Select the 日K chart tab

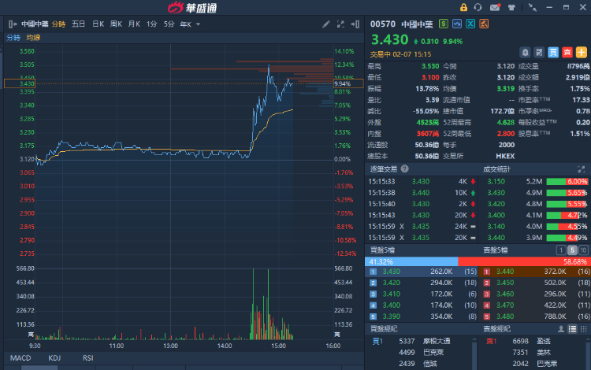[x=98, y=24]
